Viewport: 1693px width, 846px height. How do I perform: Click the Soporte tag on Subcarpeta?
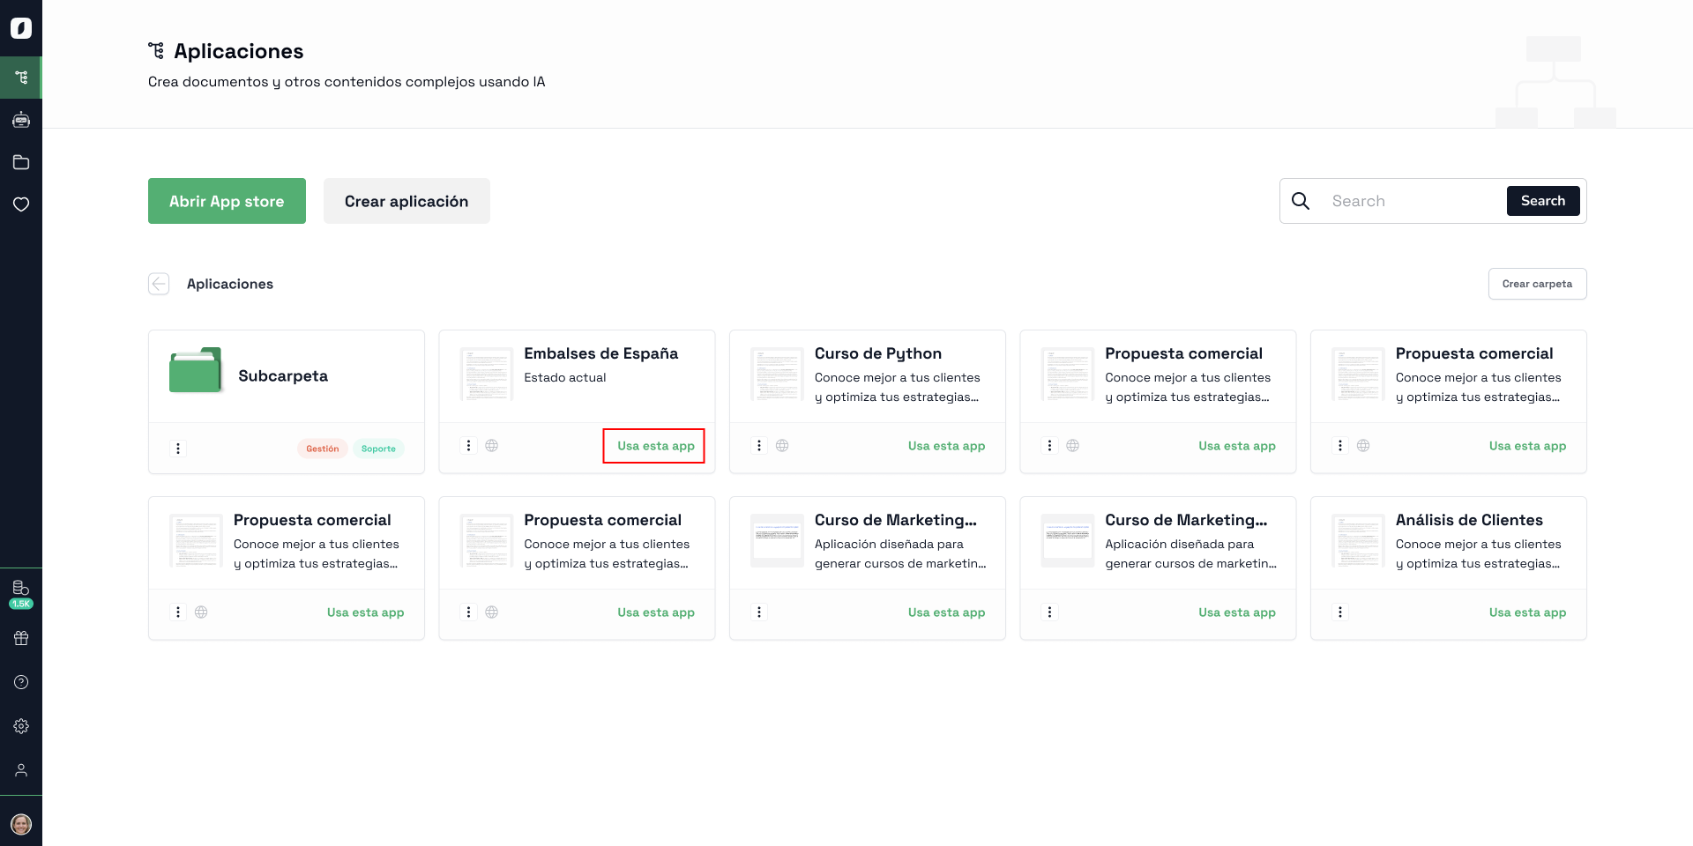pyautogui.click(x=378, y=449)
